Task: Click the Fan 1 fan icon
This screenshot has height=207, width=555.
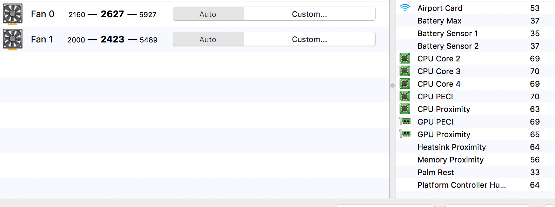Action: tap(13, 39)
